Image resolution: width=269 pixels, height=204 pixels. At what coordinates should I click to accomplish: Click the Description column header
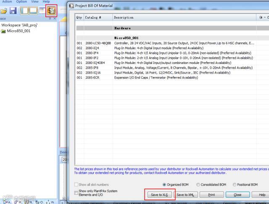pyautogui.click(x=184, y=17)
